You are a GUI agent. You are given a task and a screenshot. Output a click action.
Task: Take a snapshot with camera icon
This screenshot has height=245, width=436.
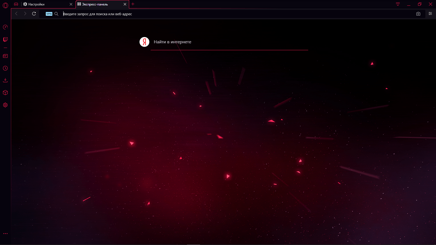(418, 14)
